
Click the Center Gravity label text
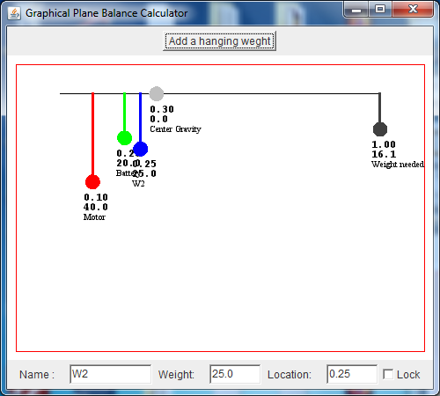coord(175,129)
